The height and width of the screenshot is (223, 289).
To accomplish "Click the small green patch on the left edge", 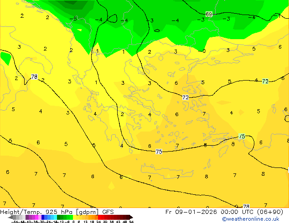I will coord(5,58).
